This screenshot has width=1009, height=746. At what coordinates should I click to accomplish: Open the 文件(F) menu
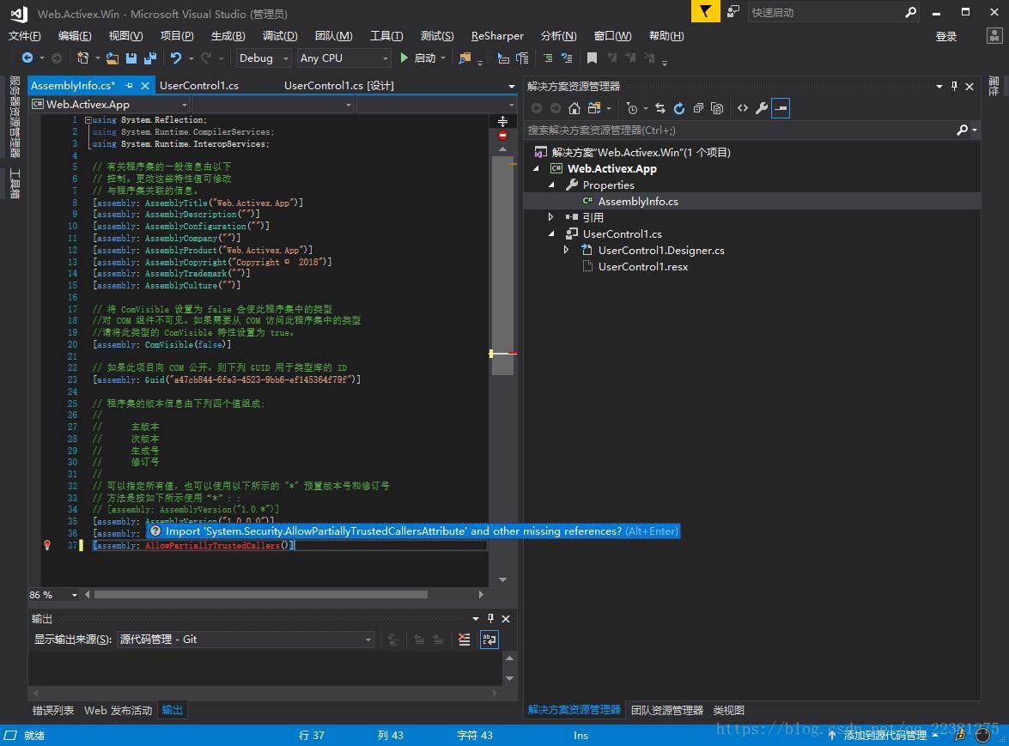pos(24,36)
